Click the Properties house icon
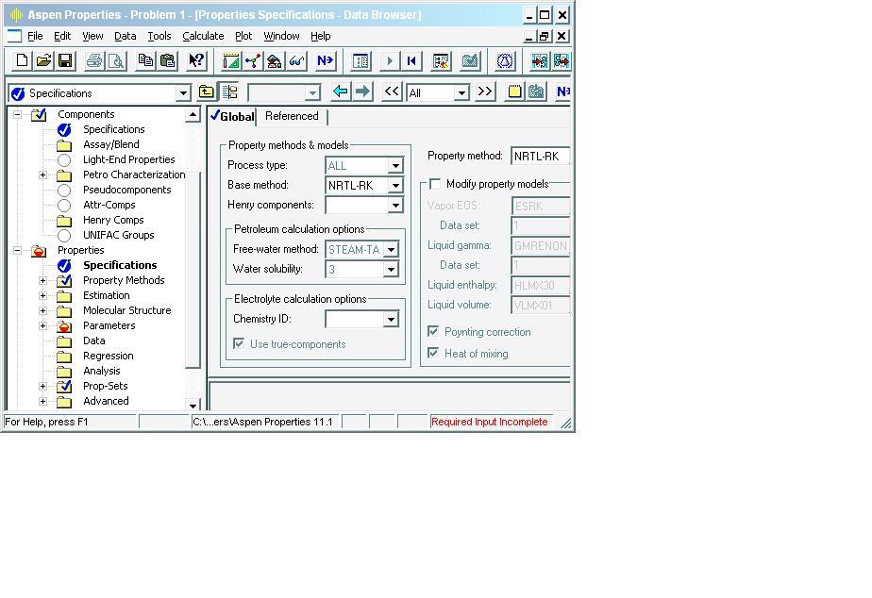Screen dimensions: 872x598 (x=275, y=60)
